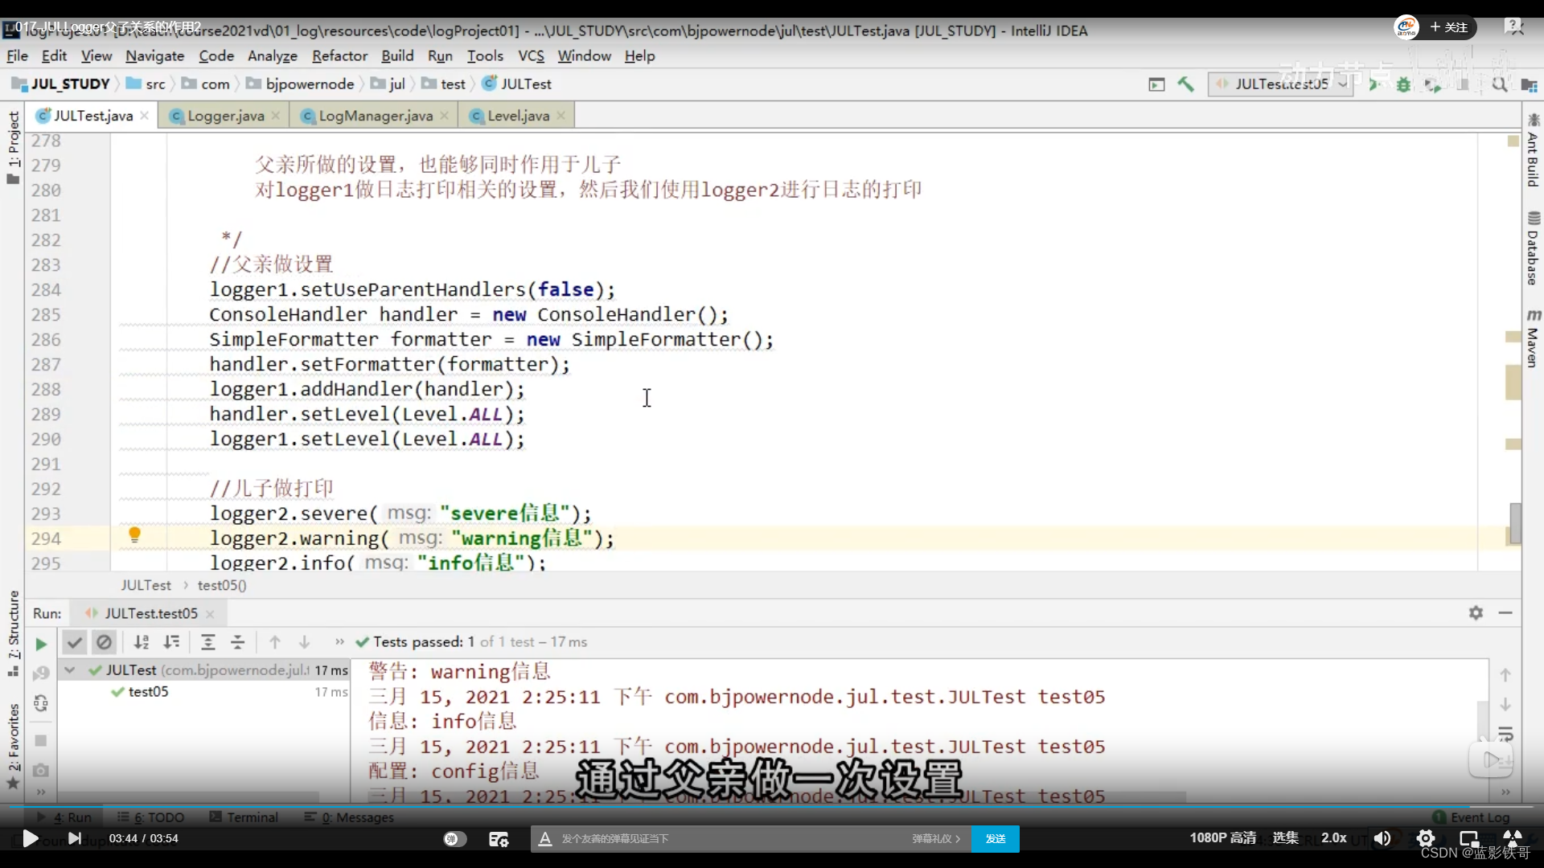
Task: Open the Tools menu
Action: pyautogui.click(x=485, y=55)
